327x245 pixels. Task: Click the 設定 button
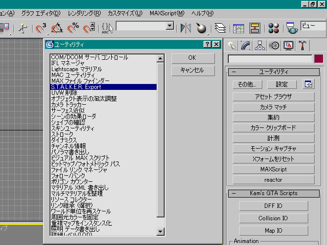tap(282, 84)
